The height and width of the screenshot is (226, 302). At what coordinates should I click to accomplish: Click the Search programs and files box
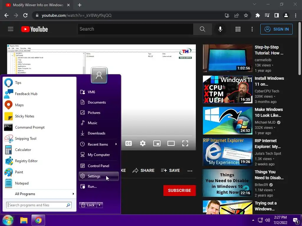pos(39,205)
